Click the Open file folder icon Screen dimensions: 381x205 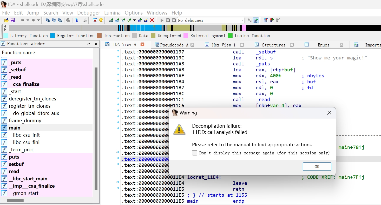tap(6, 20)
